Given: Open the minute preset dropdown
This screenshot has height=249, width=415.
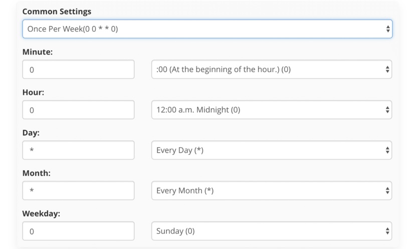Looking at the screenshot, I should (x=272, y=69).
